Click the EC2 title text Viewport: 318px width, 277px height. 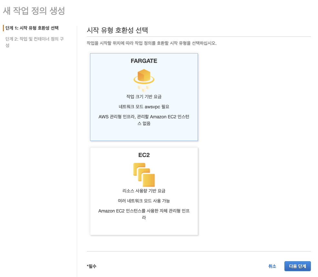[x=144, y=155]
